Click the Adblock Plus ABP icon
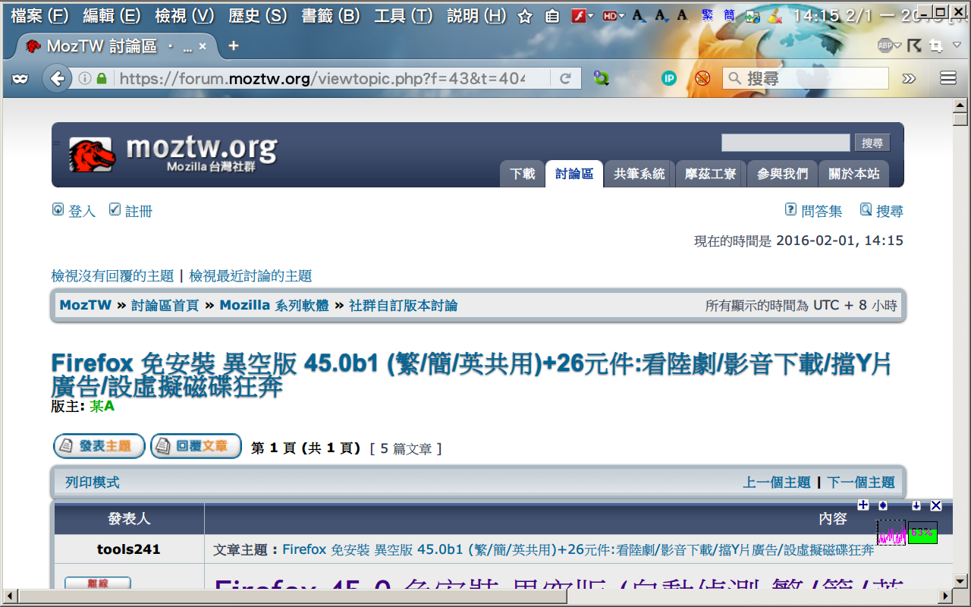Image resolution: width=971 pixels, height=607 pixels. 885,46
